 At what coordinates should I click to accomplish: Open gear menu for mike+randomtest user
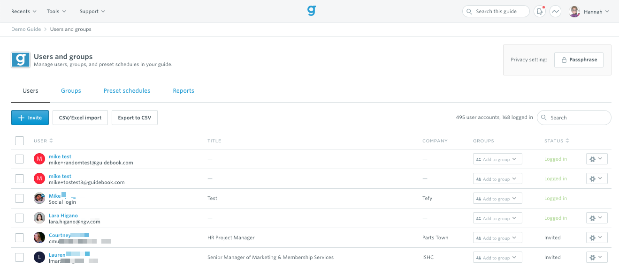click(597, 159)
